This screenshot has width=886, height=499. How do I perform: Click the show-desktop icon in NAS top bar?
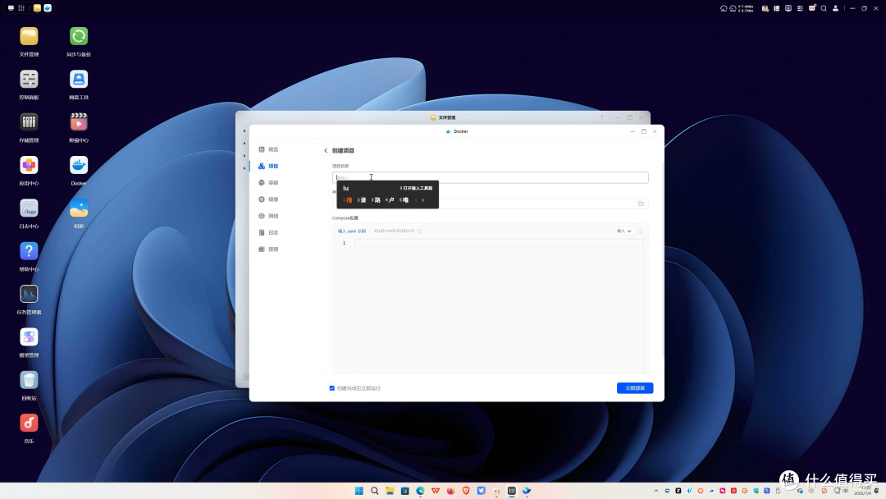click(11, 8)
